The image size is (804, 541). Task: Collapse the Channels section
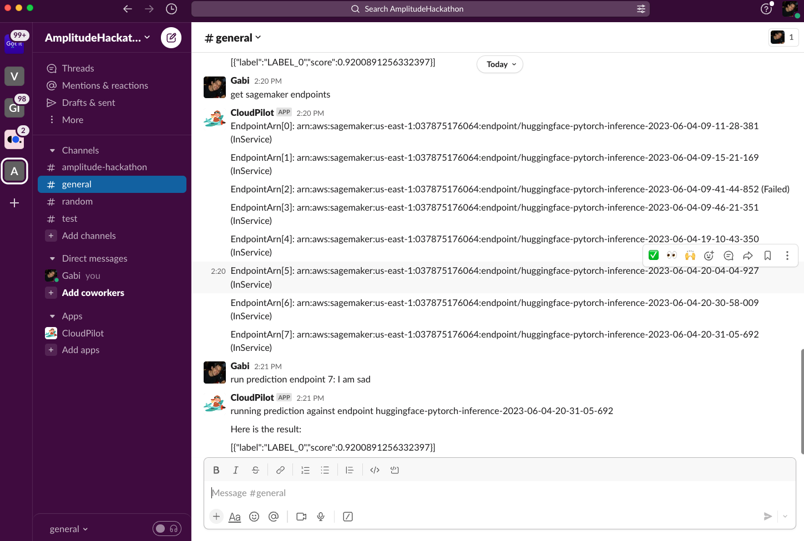(52, 150)
